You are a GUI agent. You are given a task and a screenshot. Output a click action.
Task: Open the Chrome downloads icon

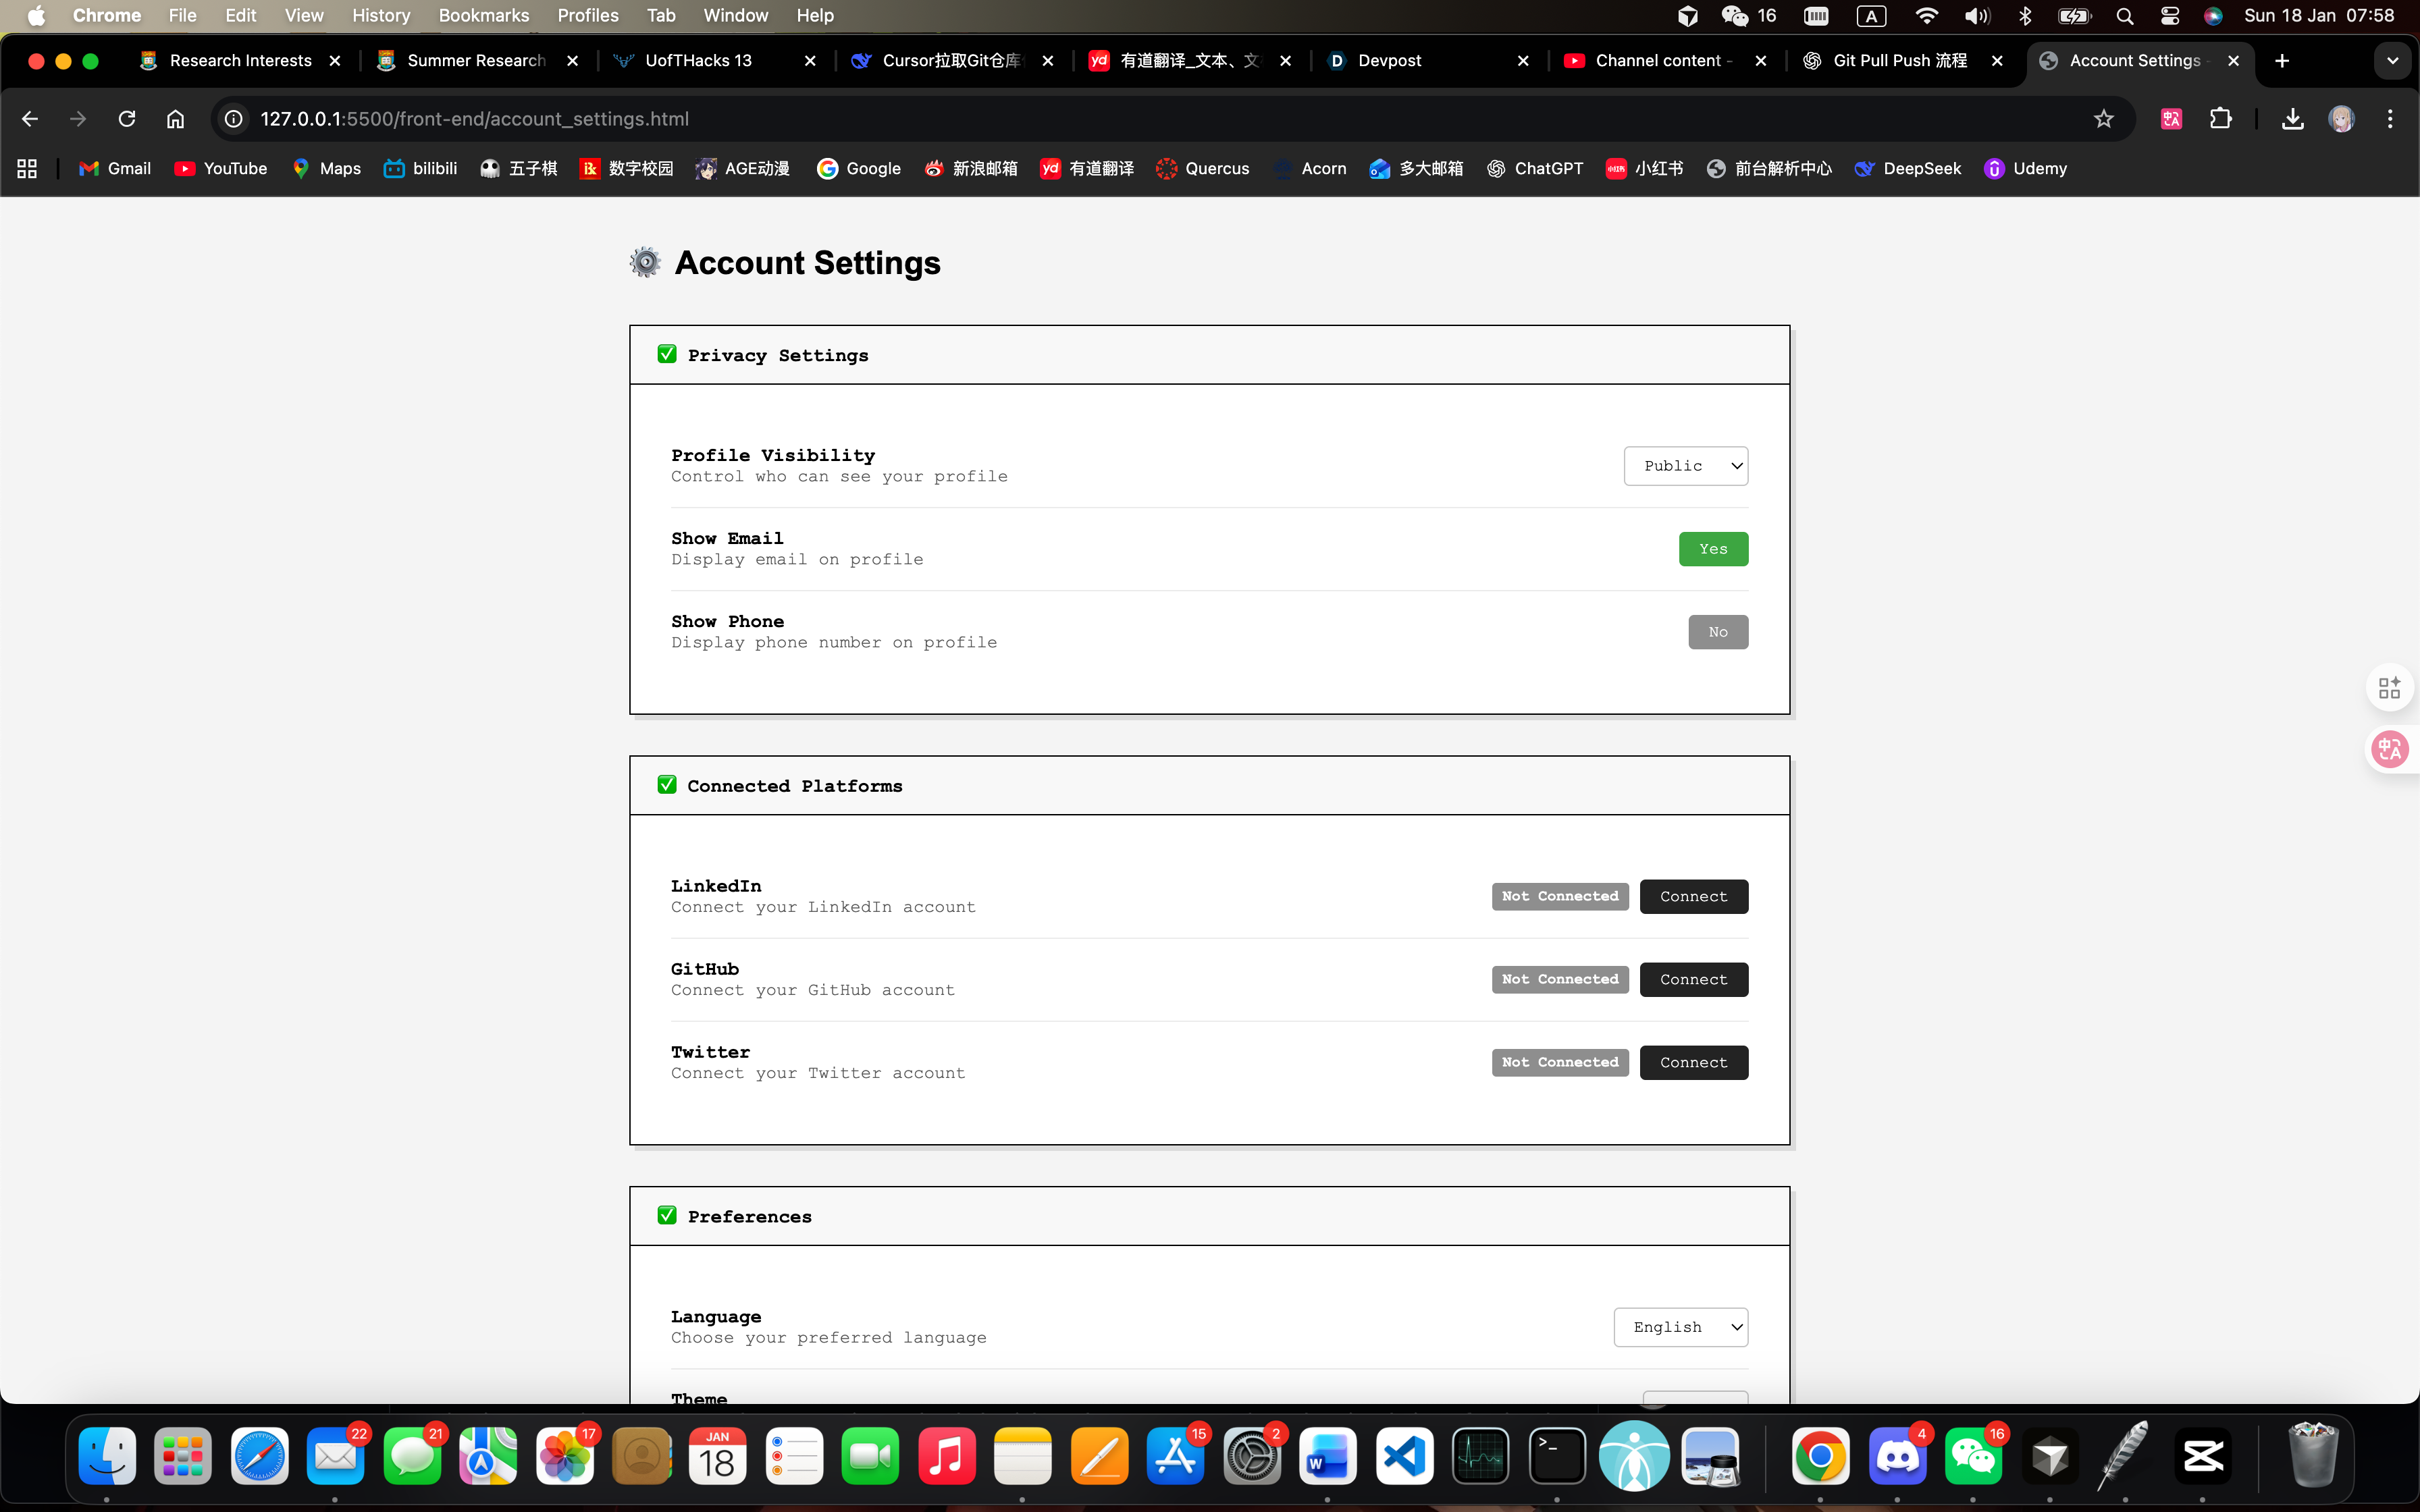(x=2292, y=119)
